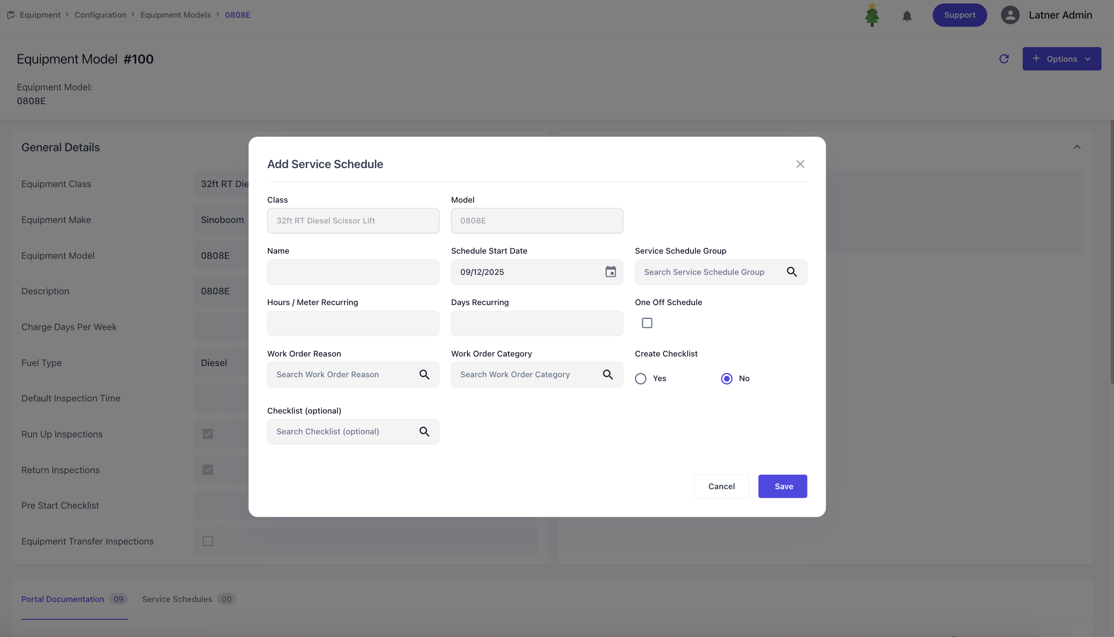This screenshot has width=1114, height=637.
Task: Click Work Order Reason search magnifier
Action: pos(424,375)
